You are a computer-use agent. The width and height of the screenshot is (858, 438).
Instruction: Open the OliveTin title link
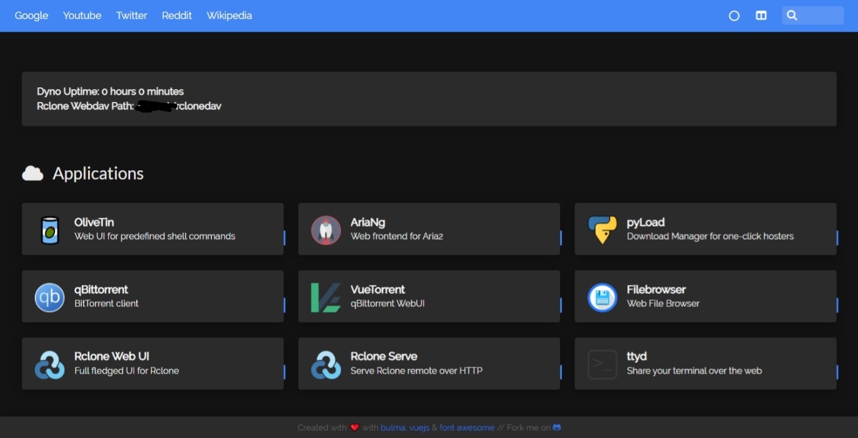tap(94, 223)
